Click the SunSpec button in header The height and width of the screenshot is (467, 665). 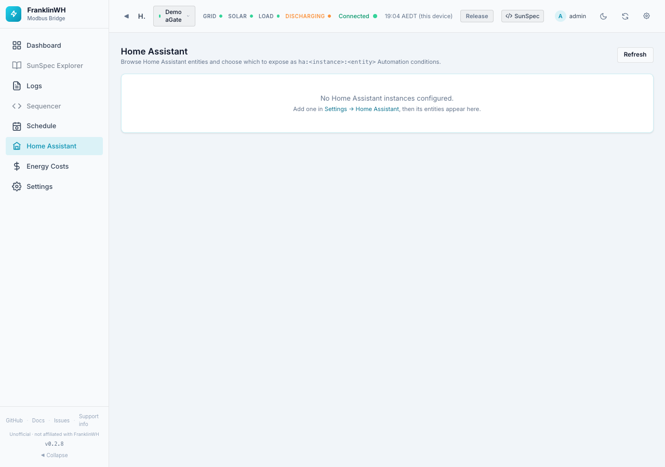tap(522, 16)
